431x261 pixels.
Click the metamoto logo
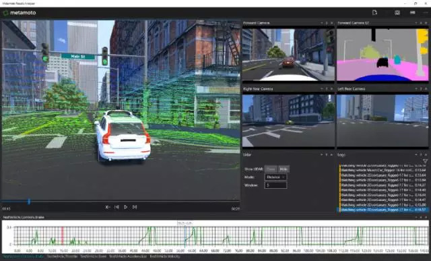click(x=20, y=13)
